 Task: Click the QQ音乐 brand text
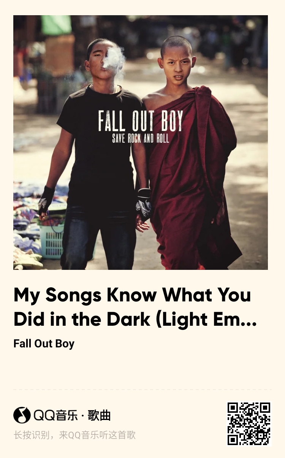pyautogui.click(x=55, y=415)
